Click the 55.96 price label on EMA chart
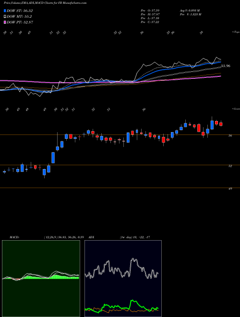 coord(226,66)
